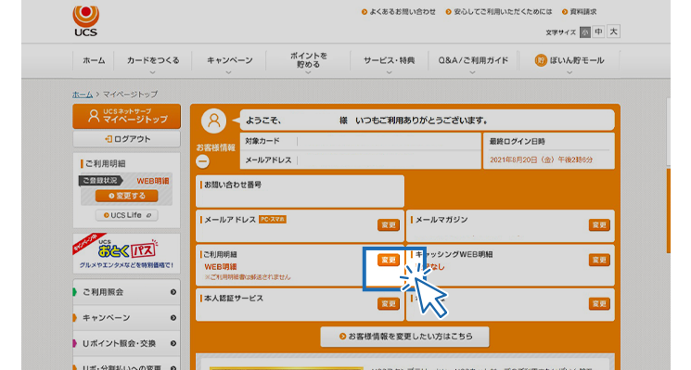Viewport: 691px width, 370px height.
Task: Open Q&A/ご利用ガイド menu
Action: tap(473, 61)
